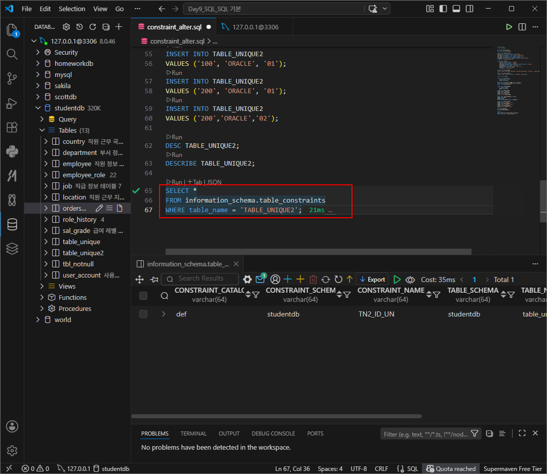Open the Selection menu
The image size is (547, 474).
tap(72, 9)
